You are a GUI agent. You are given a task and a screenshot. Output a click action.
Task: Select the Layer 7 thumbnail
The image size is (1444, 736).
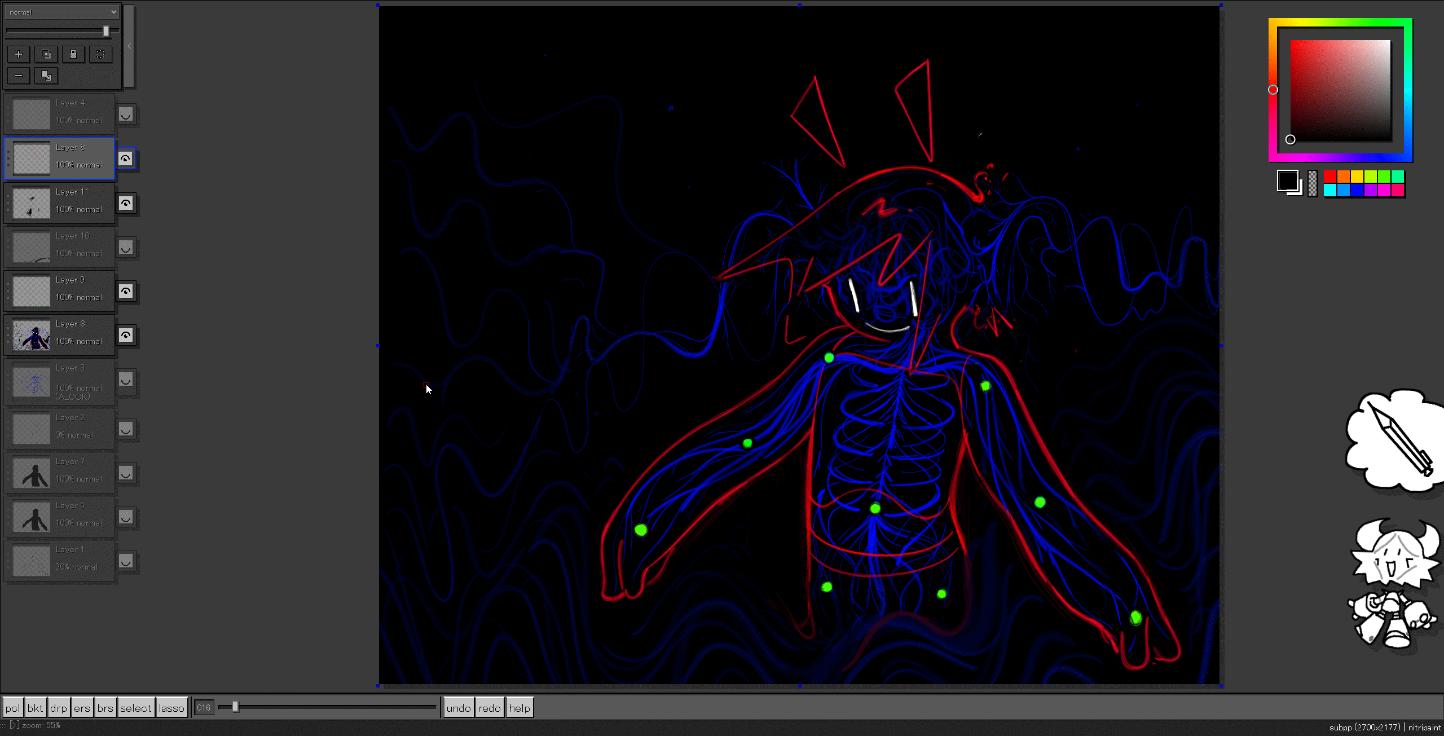(32, 473)
